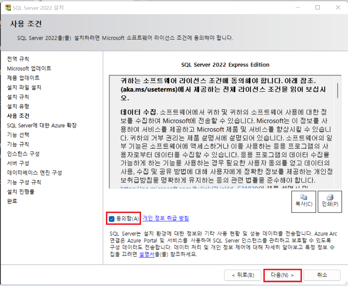Select the 설치 진행률 step
The width and height of the screenshot is (348, 286).
click(x=21, y=192)
